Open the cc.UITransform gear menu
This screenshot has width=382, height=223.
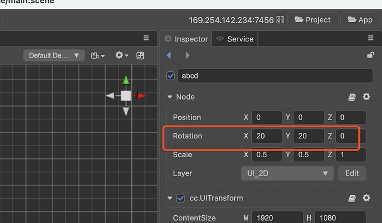pyautogui.click(x=366, y=198)
